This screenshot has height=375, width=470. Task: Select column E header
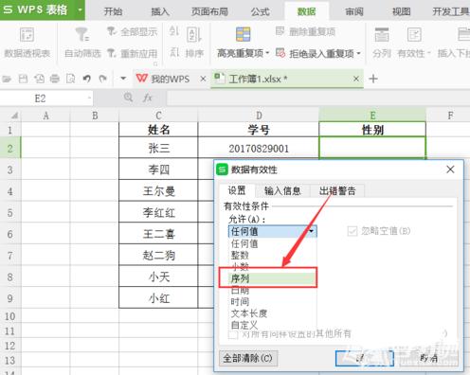372,116
